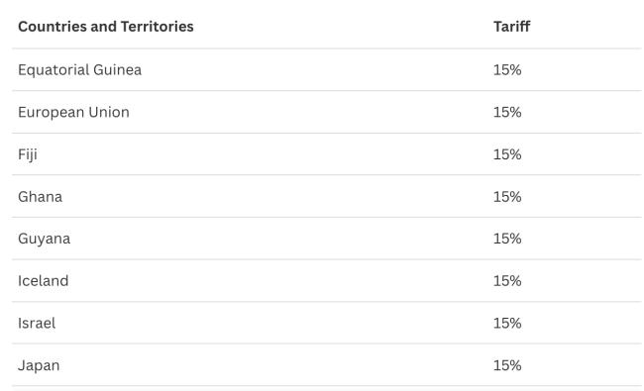Image resolution: width=644 pixels, height=391 pixels.
Task: Select the tariff value beside Ghana
Action: [x=507, y=197]
